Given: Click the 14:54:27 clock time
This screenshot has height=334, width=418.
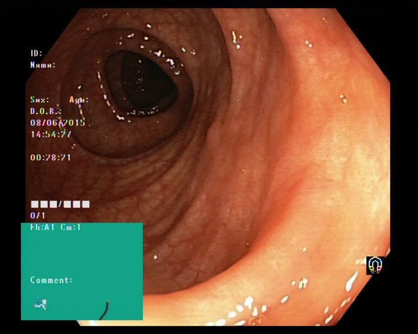Looking at the screenshot, I should point(51,134).
